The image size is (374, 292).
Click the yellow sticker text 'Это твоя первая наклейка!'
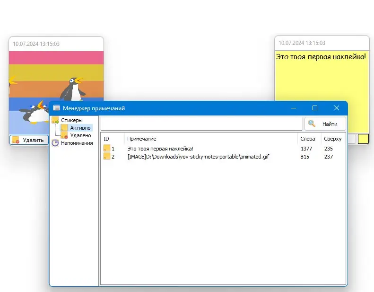(x=321, y=57)
